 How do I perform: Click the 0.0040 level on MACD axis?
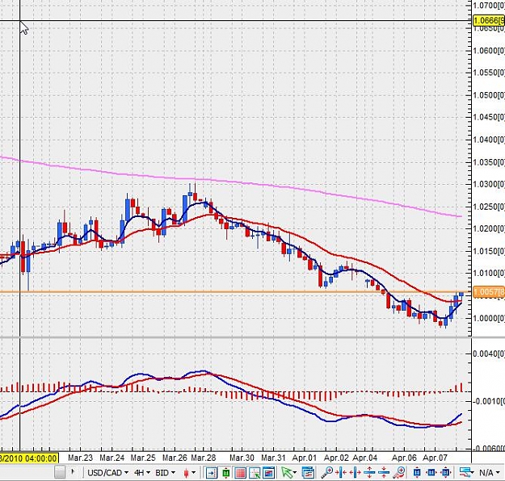pos(489,353)
